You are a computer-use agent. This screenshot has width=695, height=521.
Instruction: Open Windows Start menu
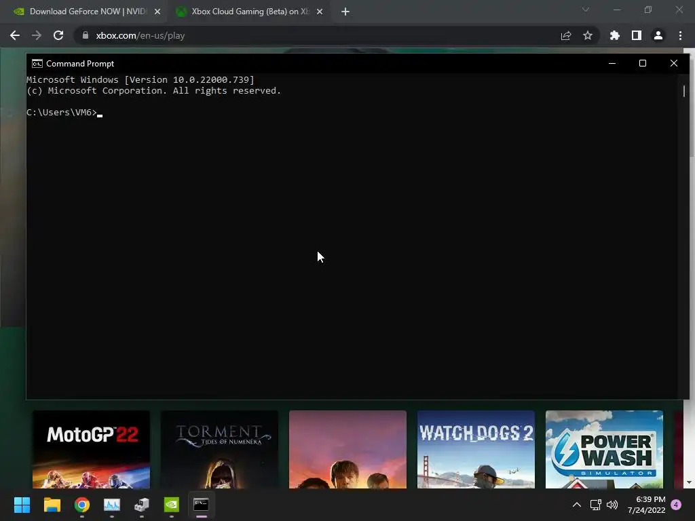tap(22, 505)
